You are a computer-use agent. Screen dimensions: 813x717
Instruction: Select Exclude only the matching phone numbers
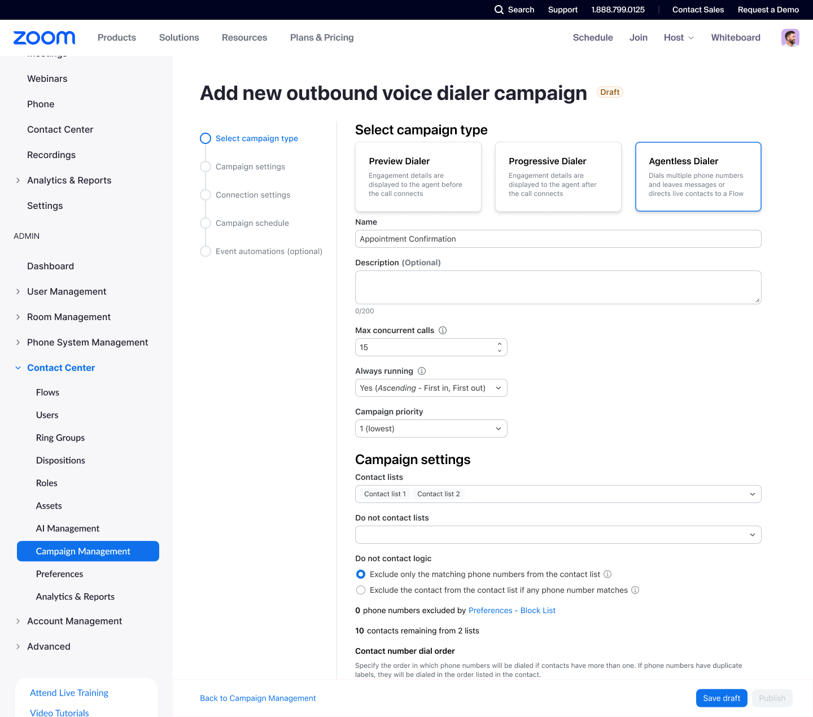point(361,574)
